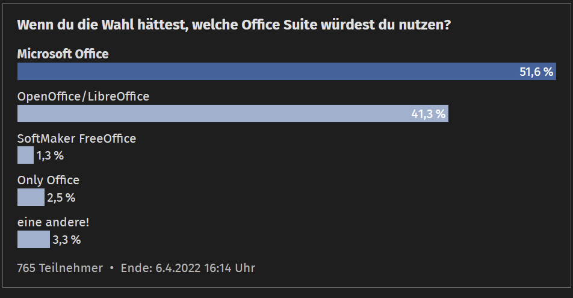Click the poll end date text
The width and height of the screenshot is (573, 298).
(188, 268)
